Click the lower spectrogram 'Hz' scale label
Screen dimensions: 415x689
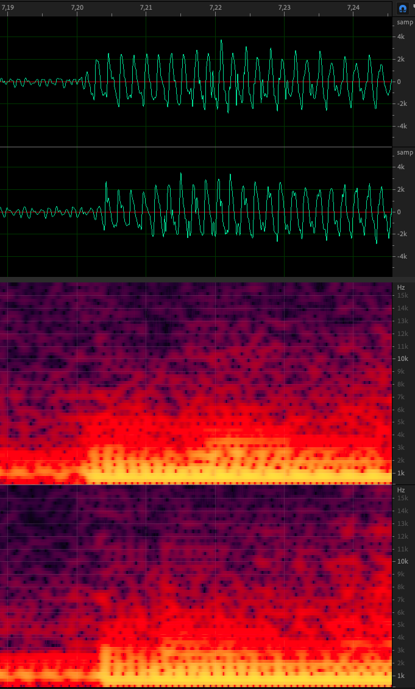click(x=401, y=490)
